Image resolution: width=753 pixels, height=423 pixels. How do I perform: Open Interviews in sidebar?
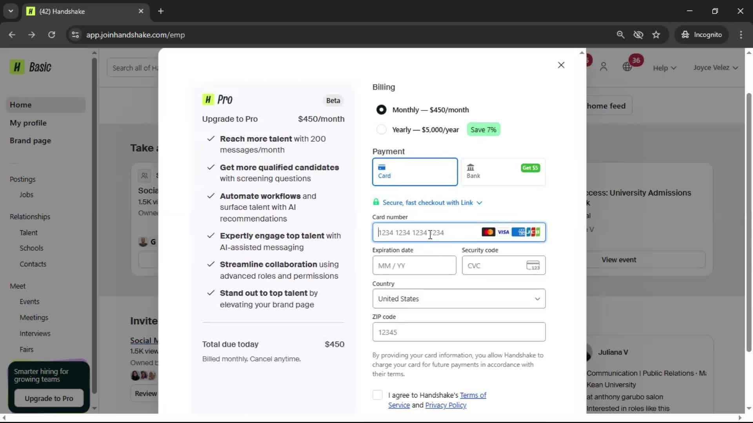pyautogui.click(x=35, y=334)
